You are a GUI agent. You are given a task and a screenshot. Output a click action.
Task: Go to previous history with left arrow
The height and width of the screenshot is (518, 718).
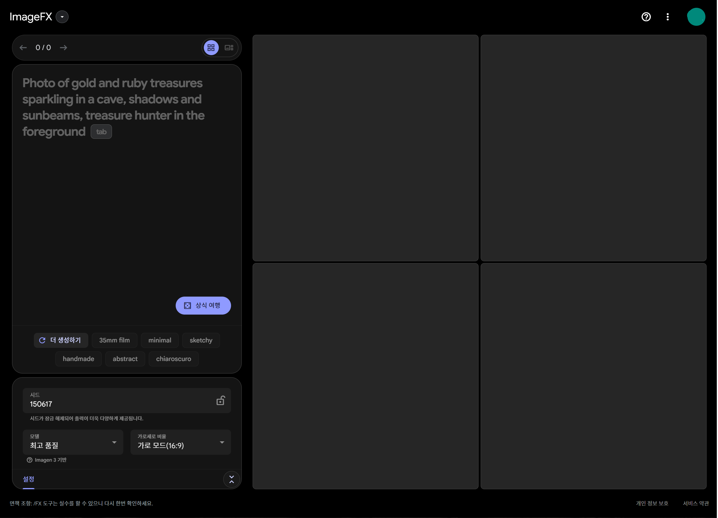click(x=23, y=48)
